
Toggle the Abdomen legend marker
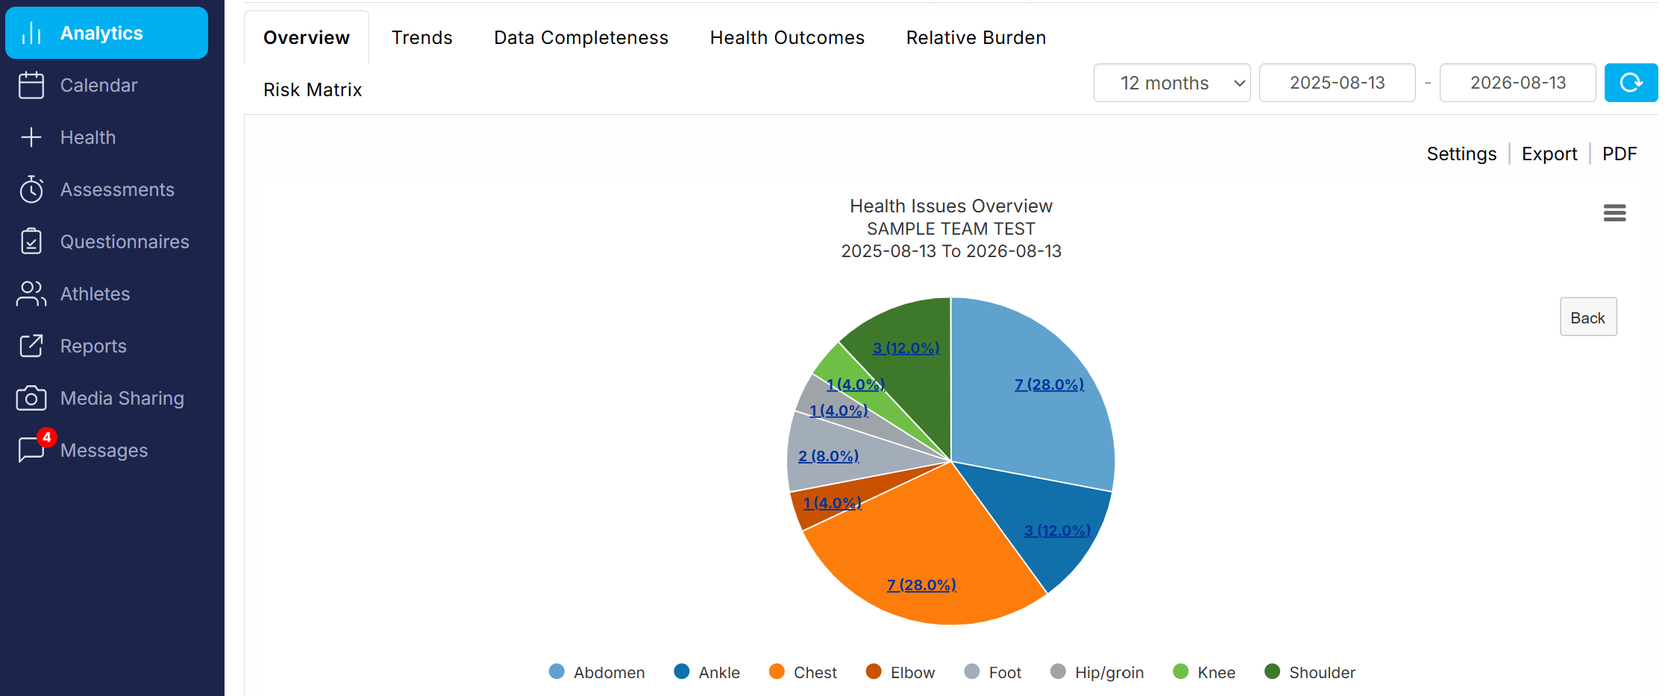pyautogui.click(x=557, y=671)
